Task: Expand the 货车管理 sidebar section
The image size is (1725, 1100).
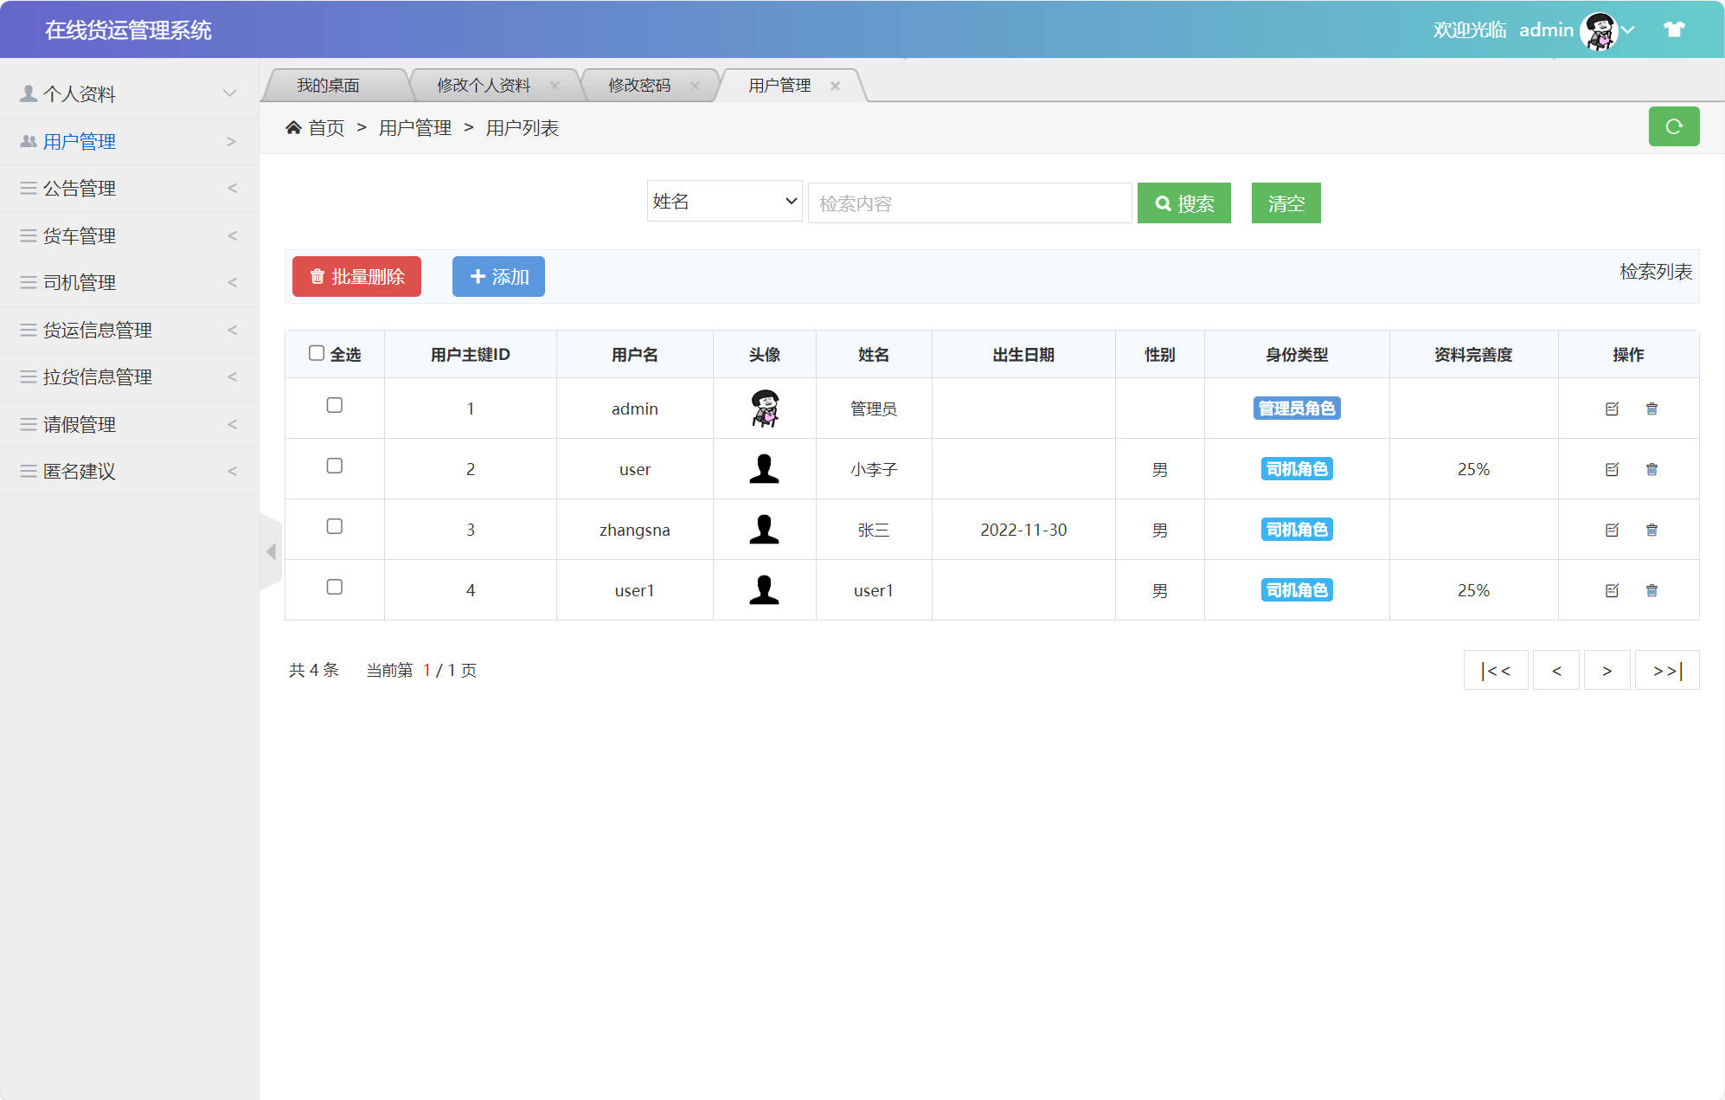Action: point(79,235)
